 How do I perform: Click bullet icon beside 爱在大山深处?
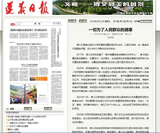[7, 129]
